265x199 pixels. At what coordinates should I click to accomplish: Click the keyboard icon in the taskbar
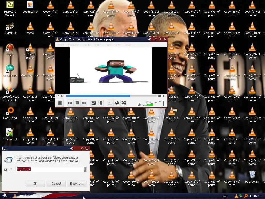click(225, 196)
